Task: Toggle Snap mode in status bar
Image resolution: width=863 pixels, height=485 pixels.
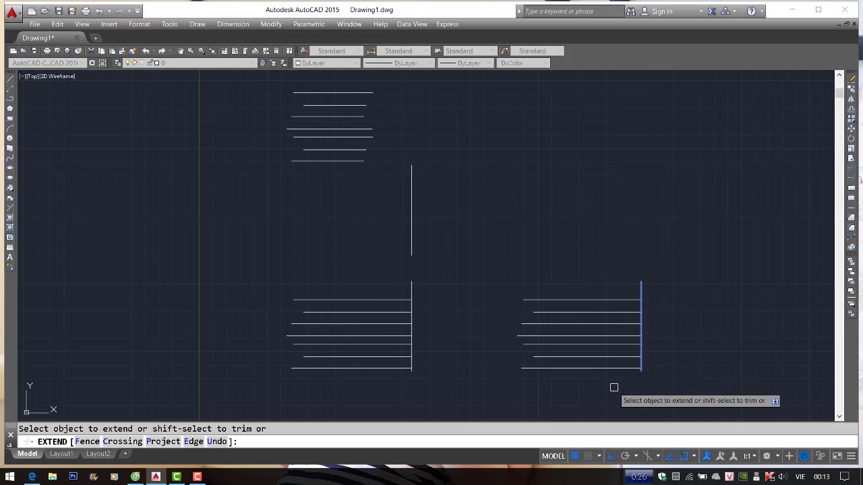Action: [x=588, y=456]
